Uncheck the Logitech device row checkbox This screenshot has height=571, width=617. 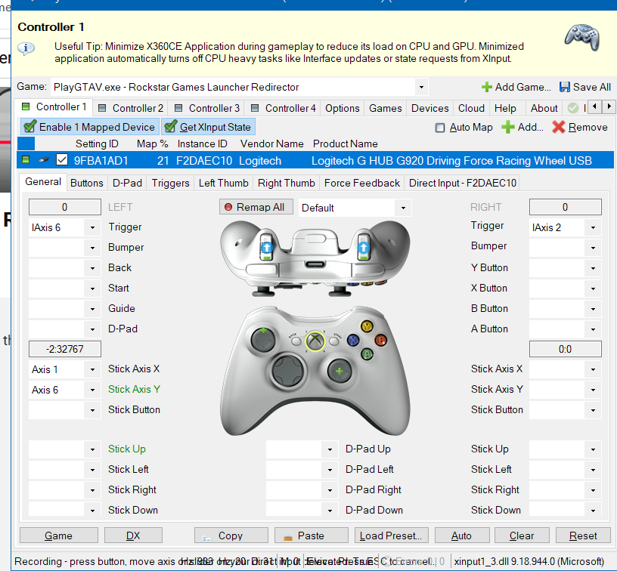point(62,160)
